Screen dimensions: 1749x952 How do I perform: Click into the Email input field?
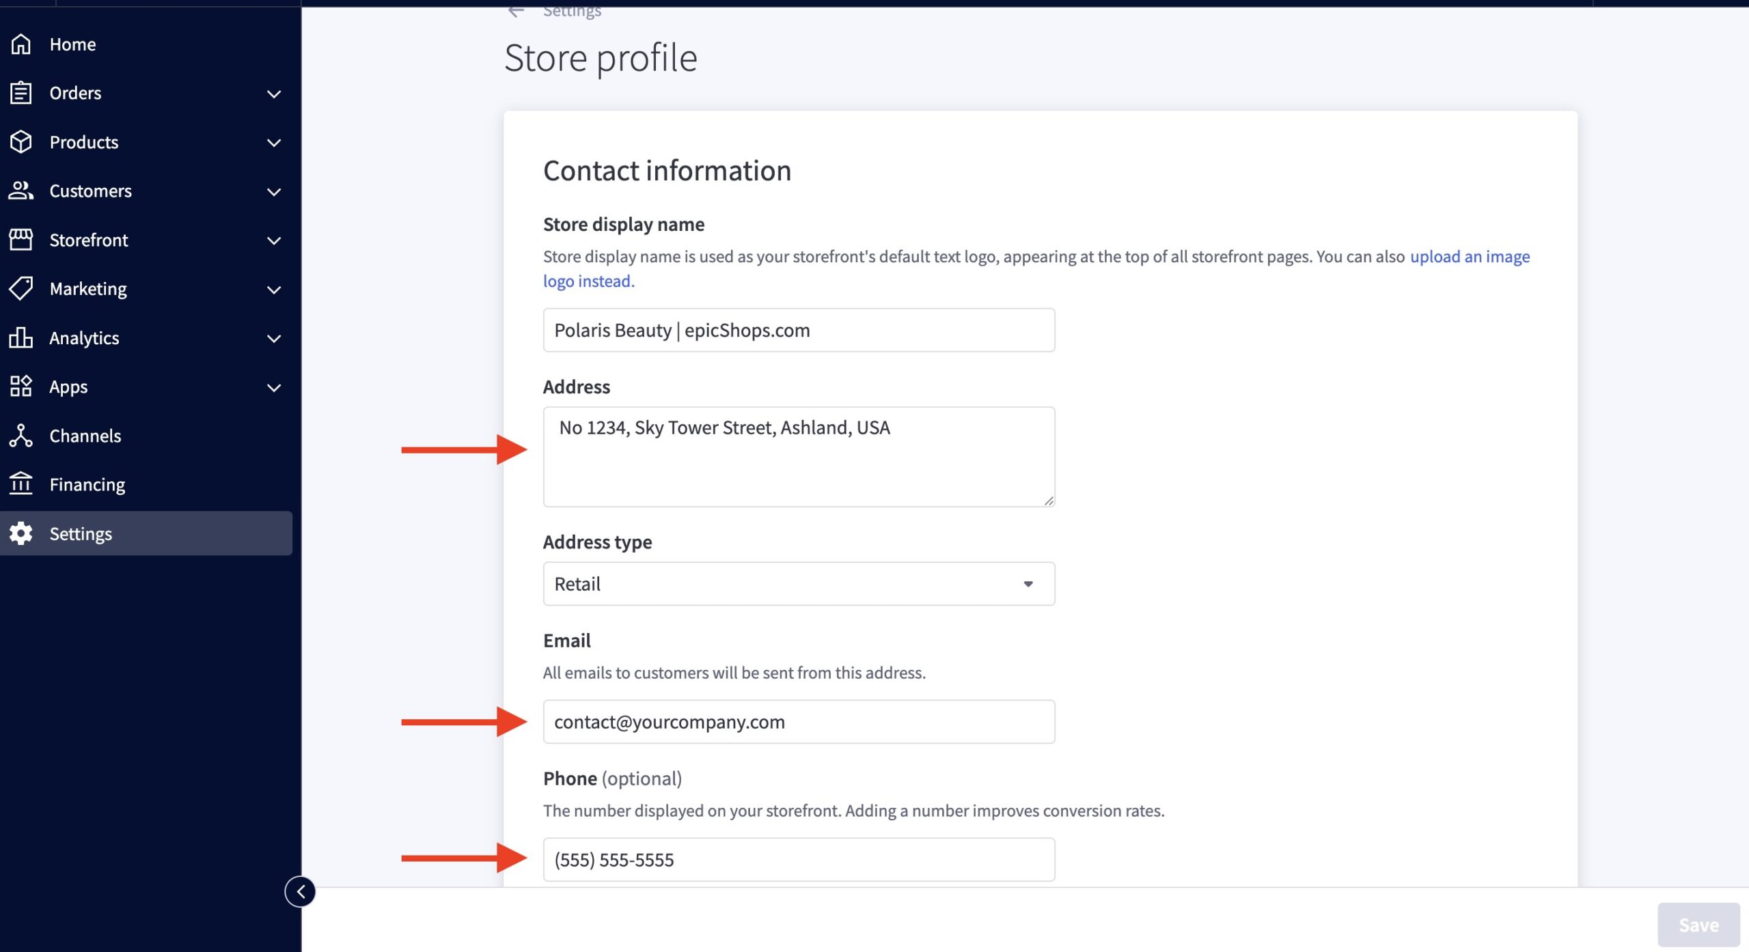[798, 722]
